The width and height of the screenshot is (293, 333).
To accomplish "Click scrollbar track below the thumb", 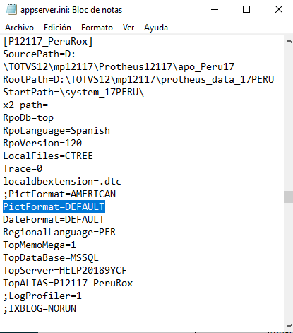I will click(289, 262).
